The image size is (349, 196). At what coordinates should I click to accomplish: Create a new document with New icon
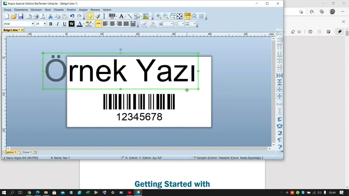[7, 16]
